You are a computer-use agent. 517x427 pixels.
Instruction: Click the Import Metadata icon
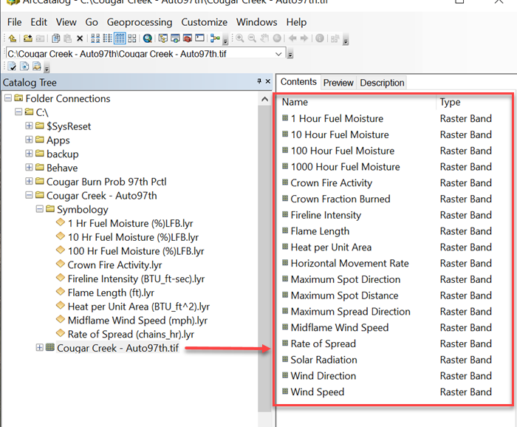(37, 66)
